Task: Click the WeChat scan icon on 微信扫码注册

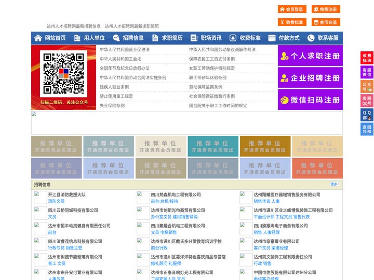Action: tap(284, 100)
